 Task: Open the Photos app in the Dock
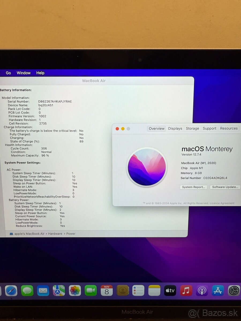pos(74,290)
